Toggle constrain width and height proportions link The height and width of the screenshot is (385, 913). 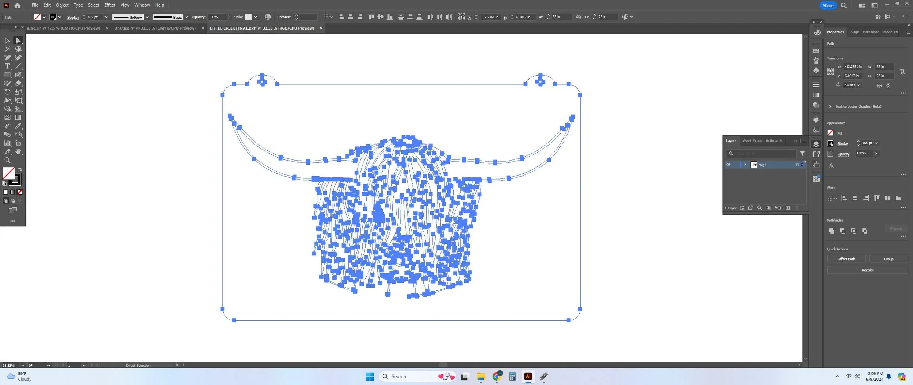[x=902, y=72]
